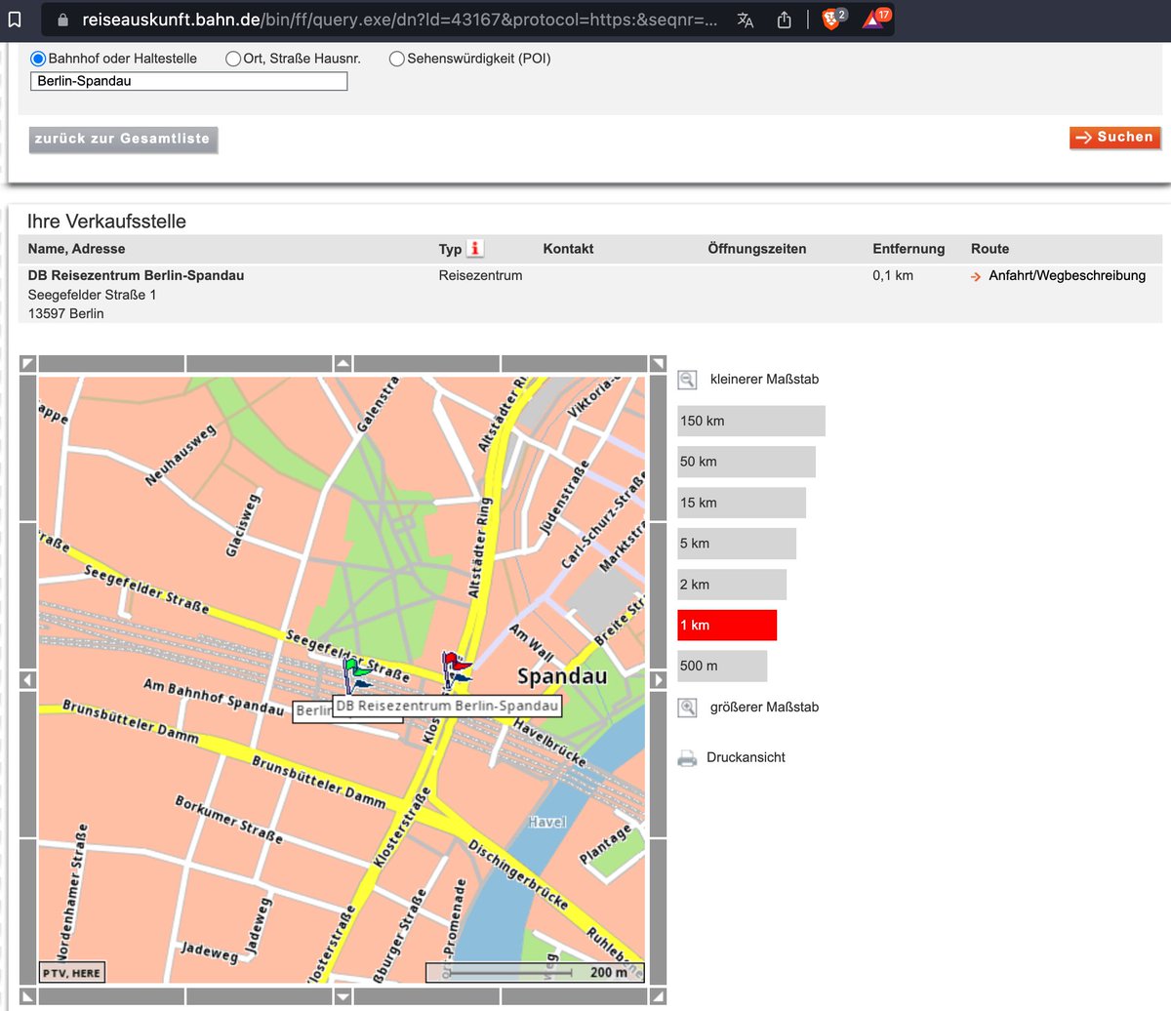The height and width of the screenshot is (1011, 1171).
Task: Click the Berlin-Spandau search input field
Action: (188, 81)
